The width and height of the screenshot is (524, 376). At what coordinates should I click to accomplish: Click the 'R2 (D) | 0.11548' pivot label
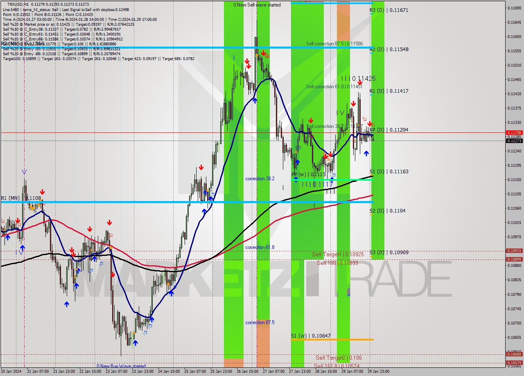pyautogui.click(x=389, y=49)
